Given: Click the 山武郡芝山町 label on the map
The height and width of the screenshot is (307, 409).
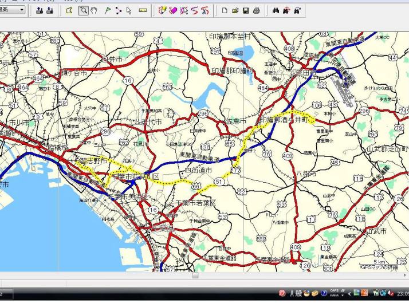Looking at the screenshot, I should [x=388, y=149].
